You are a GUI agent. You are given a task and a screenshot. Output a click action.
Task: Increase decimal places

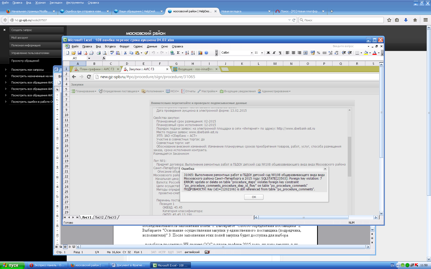[x=330, y=53]
